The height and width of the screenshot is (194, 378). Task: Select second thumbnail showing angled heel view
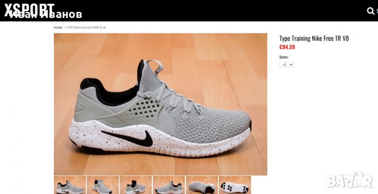103,185
